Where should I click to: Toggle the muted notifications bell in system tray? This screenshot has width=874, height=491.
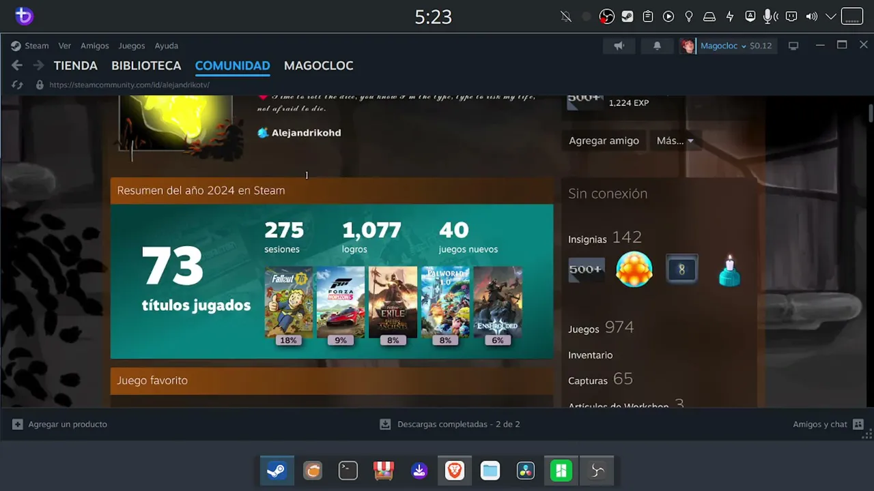click(x=566, y=16)
